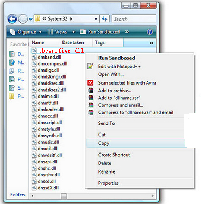Click the dmsynth.dll file icon
Screen dimensions: 201x204
34,136
